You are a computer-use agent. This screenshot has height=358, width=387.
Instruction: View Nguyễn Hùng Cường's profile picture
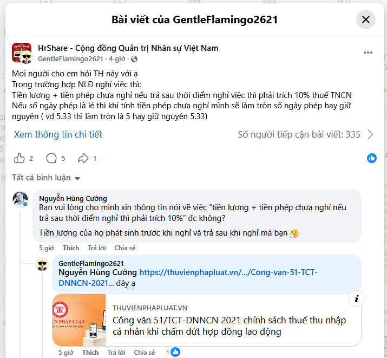point(21,199)
